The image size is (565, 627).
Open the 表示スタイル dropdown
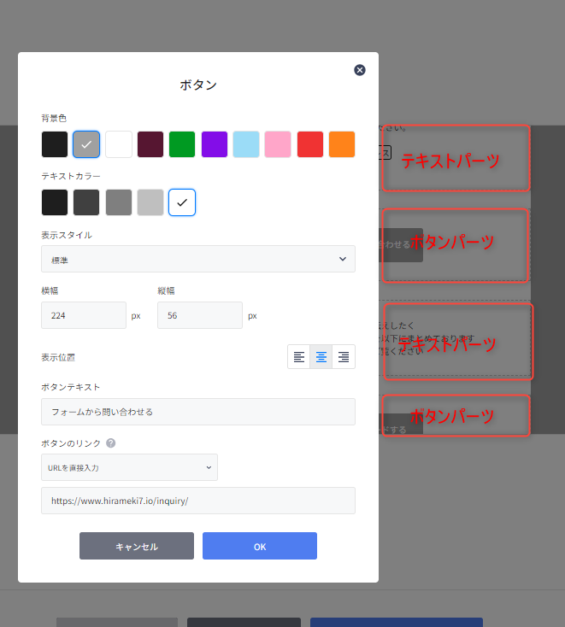point(198,259)
